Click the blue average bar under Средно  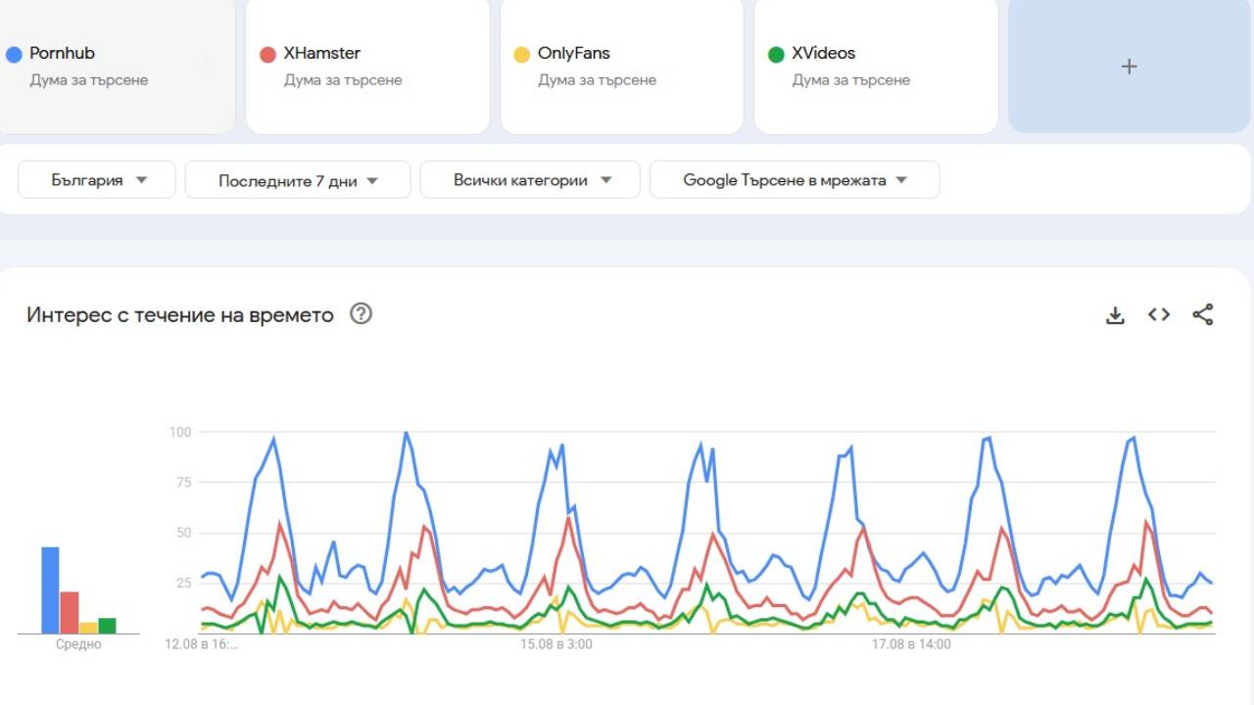coord(49,586)
